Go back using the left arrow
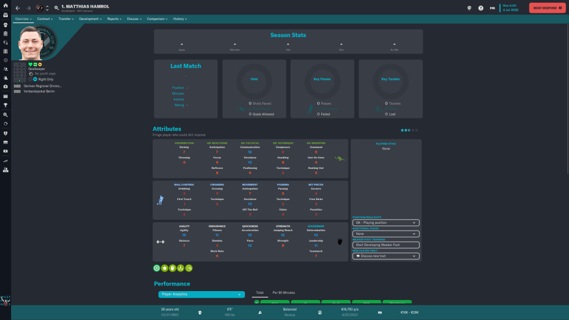 coord(18,8)
